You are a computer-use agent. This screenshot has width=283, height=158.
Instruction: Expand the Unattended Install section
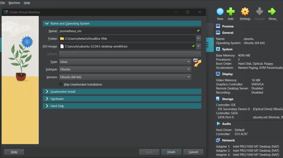(122, 92)
